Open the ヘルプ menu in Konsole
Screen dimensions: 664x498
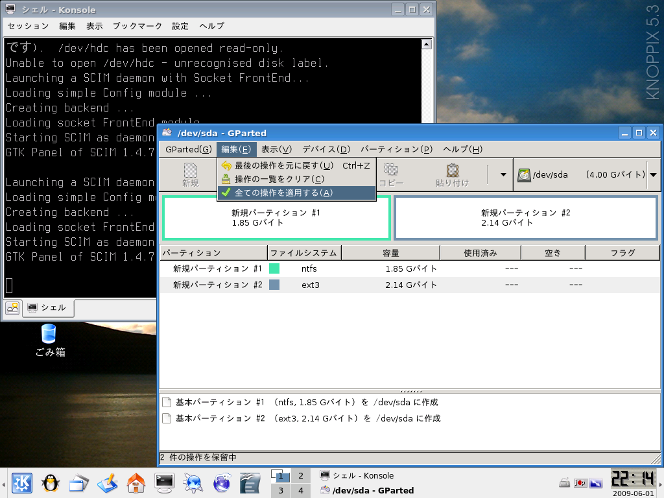(212, 26)
